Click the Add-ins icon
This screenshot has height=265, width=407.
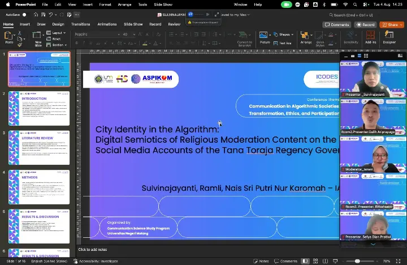(x=370, y=35)
